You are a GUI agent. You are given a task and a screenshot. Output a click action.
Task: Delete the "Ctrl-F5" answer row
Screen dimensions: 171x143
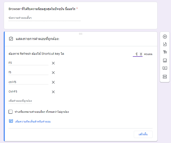(53, 92)
